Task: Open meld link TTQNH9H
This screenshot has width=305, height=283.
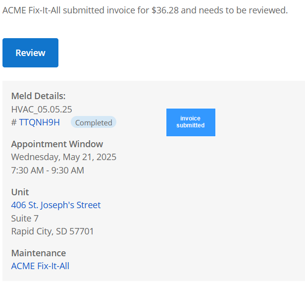Action: (39, 122)
